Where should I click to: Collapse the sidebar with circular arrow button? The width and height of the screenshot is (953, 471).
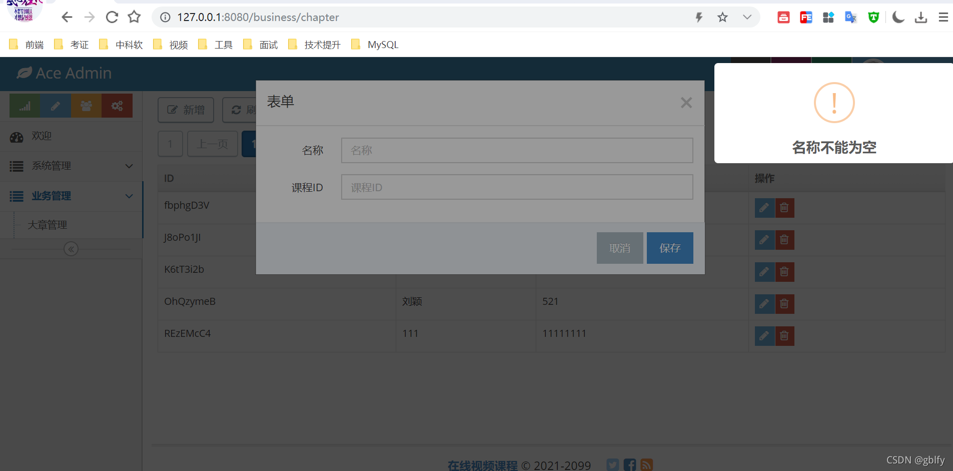click(x=71, y=248)
